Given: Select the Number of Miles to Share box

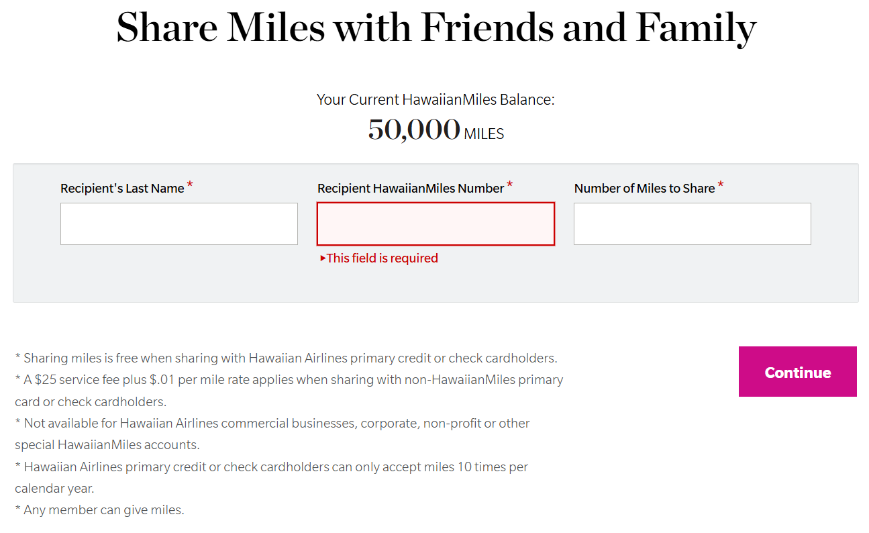Looking at the screenshot, I should [692, 224].
